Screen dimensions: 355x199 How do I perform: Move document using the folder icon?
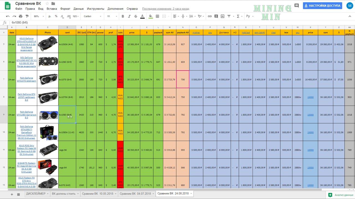53,4
